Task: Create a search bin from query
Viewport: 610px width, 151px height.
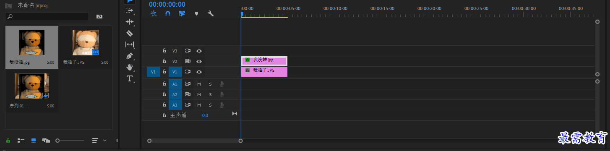Action: 99,16
